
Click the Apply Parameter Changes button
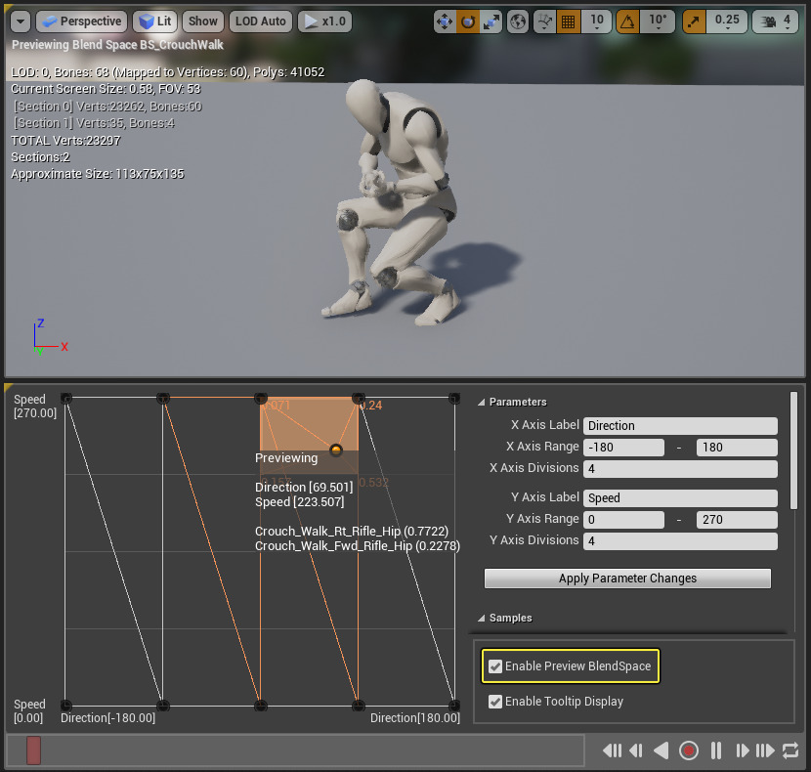click(627, 579)
